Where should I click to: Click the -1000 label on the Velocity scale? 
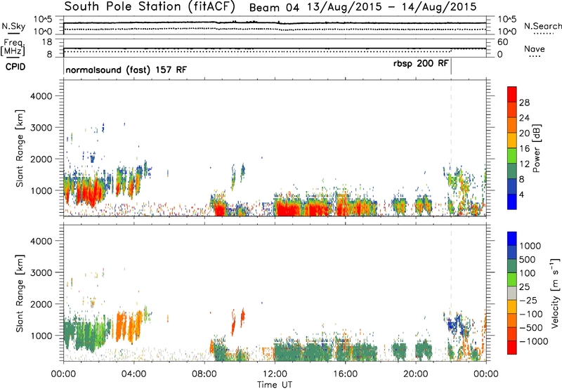(x=534, y=341)
